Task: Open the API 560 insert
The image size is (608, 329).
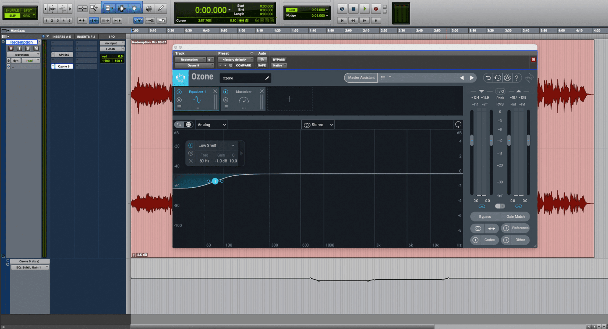Action: point(64,55)
